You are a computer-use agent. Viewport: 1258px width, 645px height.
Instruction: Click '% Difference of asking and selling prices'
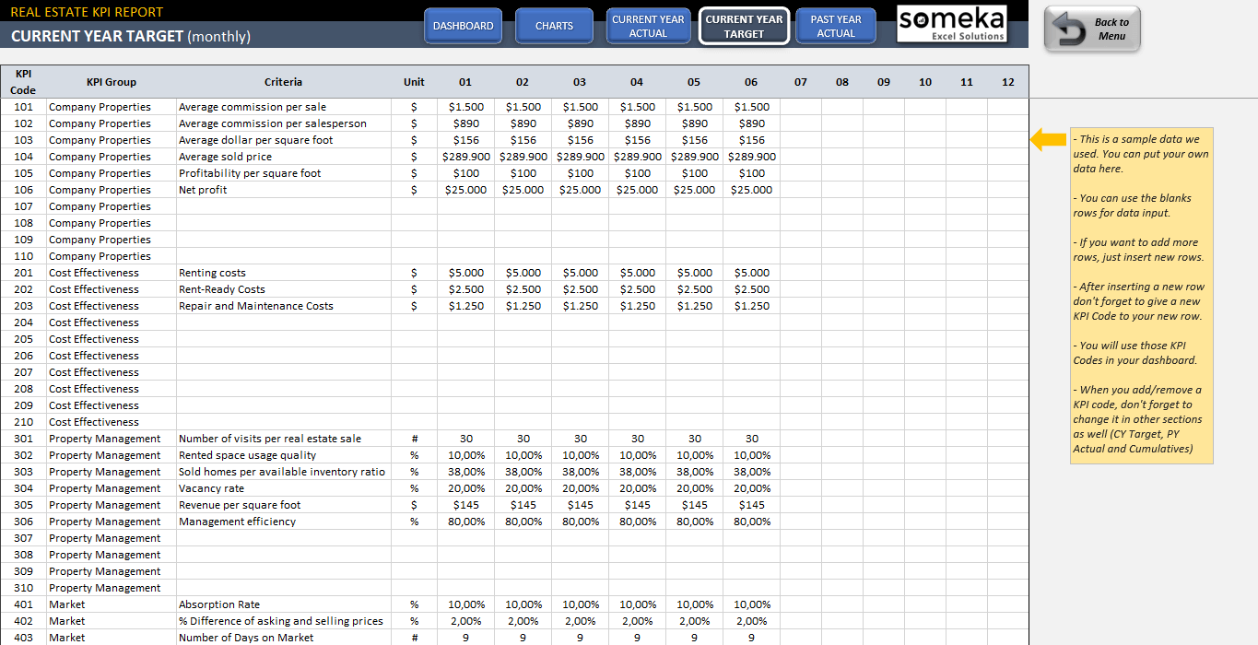pos(283,621)
